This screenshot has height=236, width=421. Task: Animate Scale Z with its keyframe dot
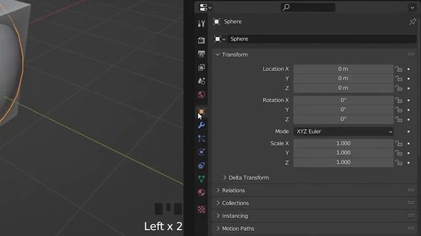coord(409,163)
